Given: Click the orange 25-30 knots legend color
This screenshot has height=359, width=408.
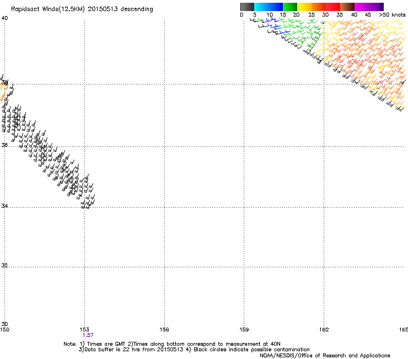Looking at the screenshot, I should [x=319, y=7].
